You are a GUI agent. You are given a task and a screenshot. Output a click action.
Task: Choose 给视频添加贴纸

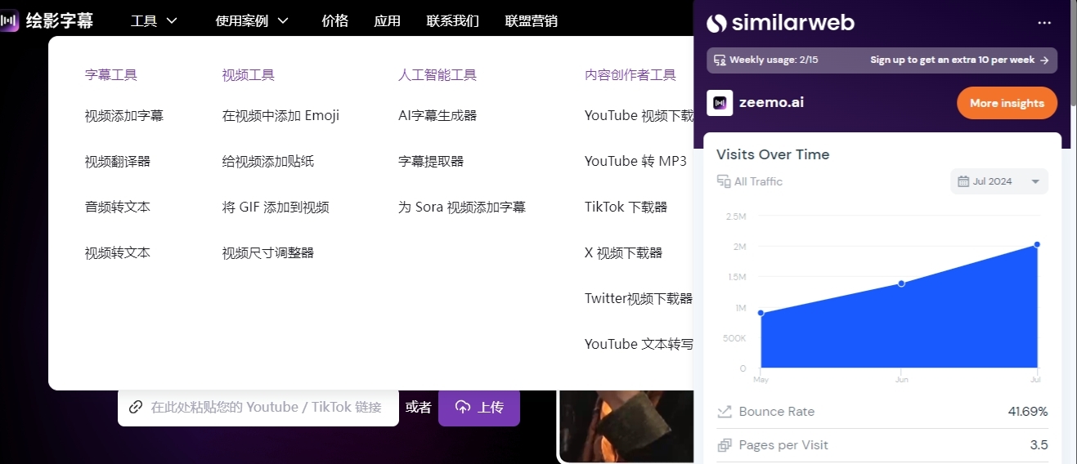[268, 162]
